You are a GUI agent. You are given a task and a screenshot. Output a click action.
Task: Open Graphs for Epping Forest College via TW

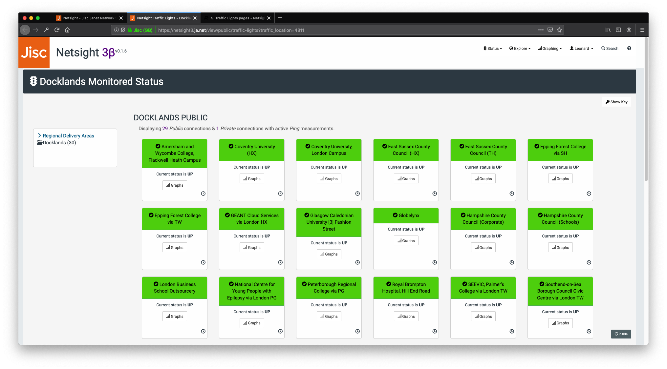tap(175, 248)
